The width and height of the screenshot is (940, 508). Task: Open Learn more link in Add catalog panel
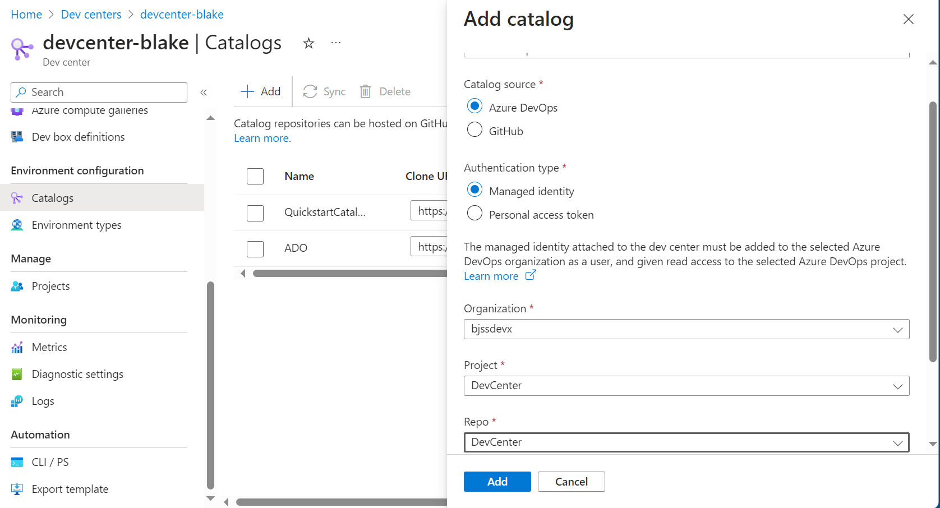tap(491, 276)
